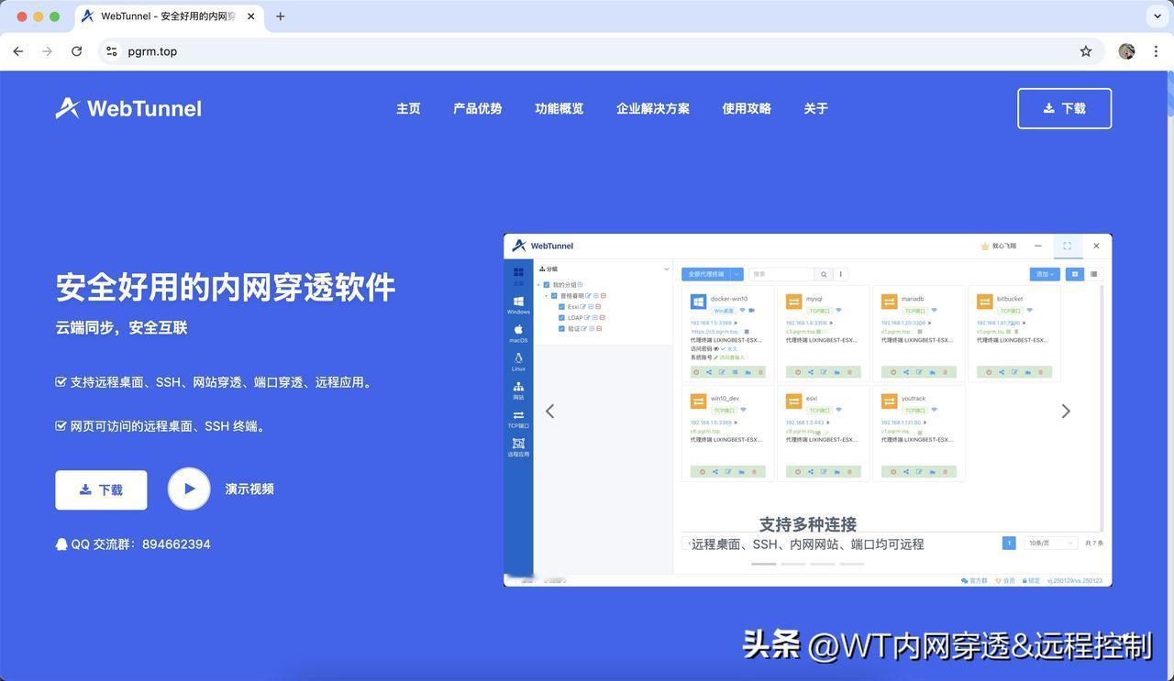View site information icon left of pgrm.top
Image resolution: width=1174 pixels, height=681 pixels.
tap(111, 51)
